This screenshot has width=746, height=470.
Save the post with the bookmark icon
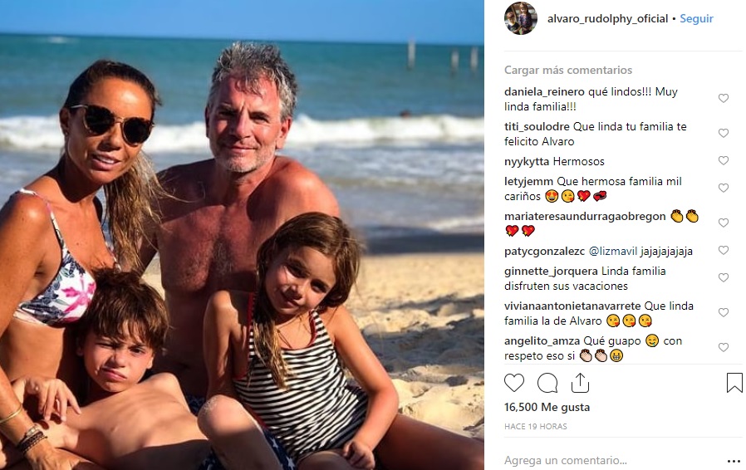coord(734,383)
